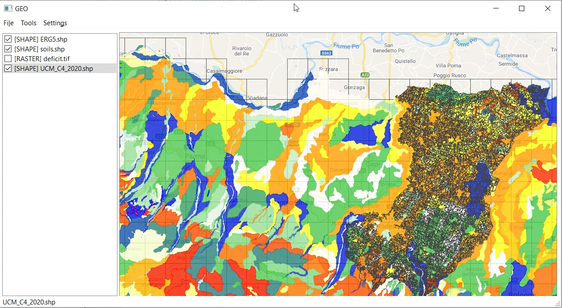The width and height of the screenshot is (562, 308).
Task: Click the Gazzuolo label on the map
Action: click(x=277, y=35)
